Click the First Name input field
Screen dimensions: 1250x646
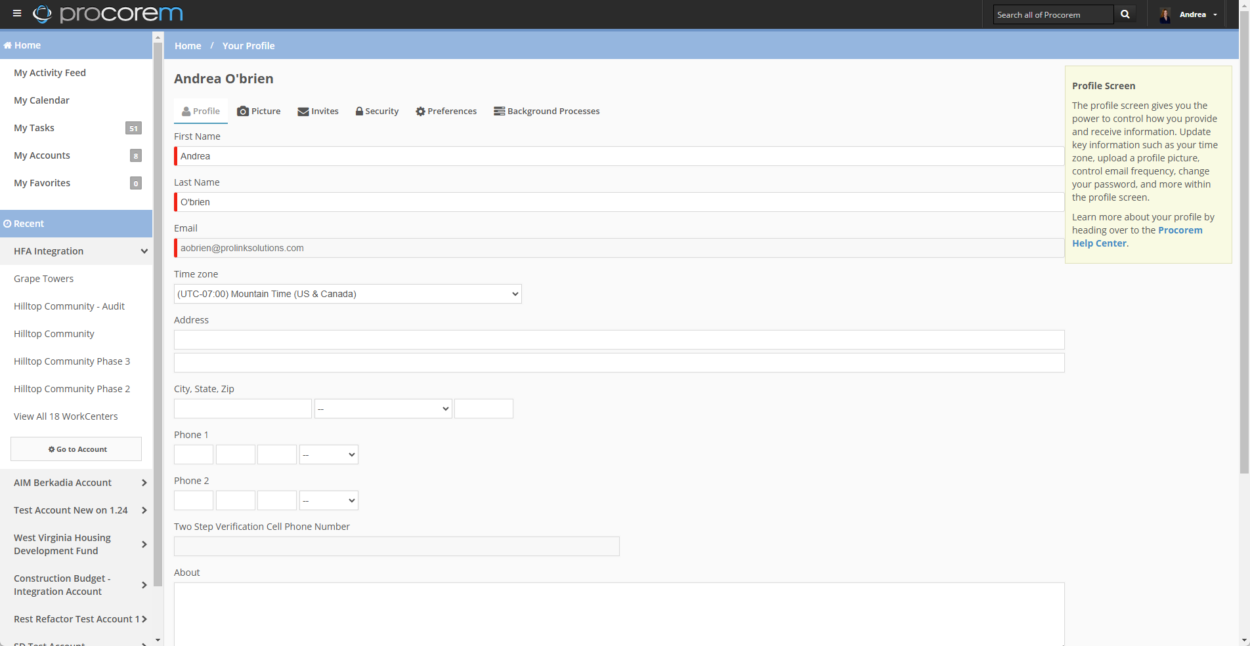click(x=619, y=156)
